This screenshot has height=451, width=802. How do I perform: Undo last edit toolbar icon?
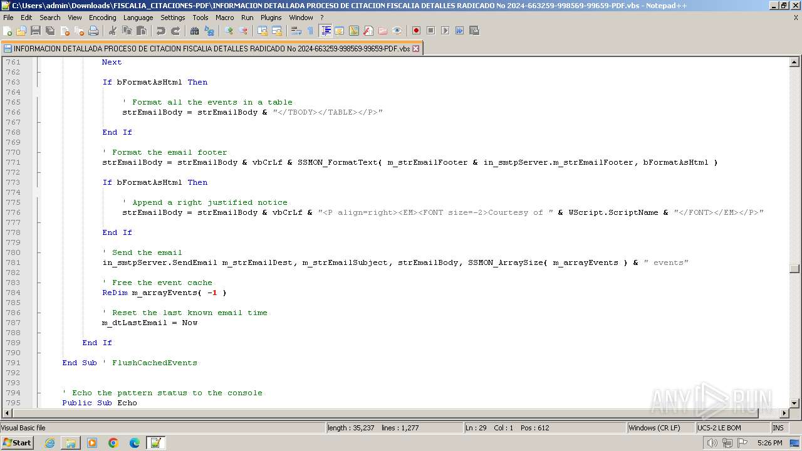pyautogui.click(x=161, y=31)
